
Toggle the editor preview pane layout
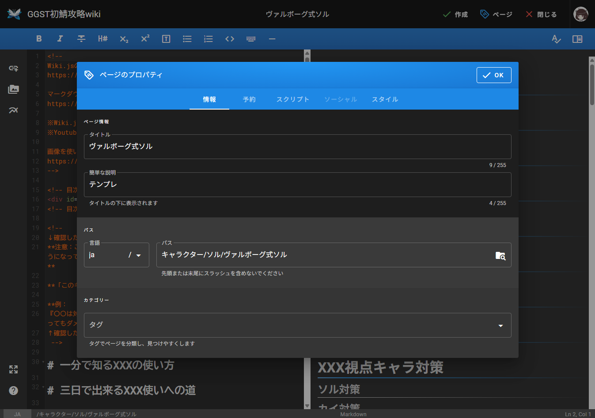click(577, 39)
